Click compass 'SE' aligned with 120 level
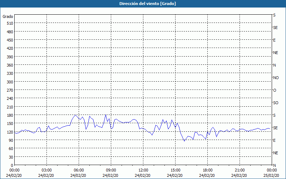Image resolution: width=286 pixels, height=179 pixels. click(275, 128)
